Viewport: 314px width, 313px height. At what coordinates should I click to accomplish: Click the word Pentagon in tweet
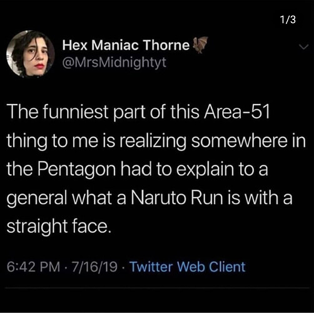point(76,170)
